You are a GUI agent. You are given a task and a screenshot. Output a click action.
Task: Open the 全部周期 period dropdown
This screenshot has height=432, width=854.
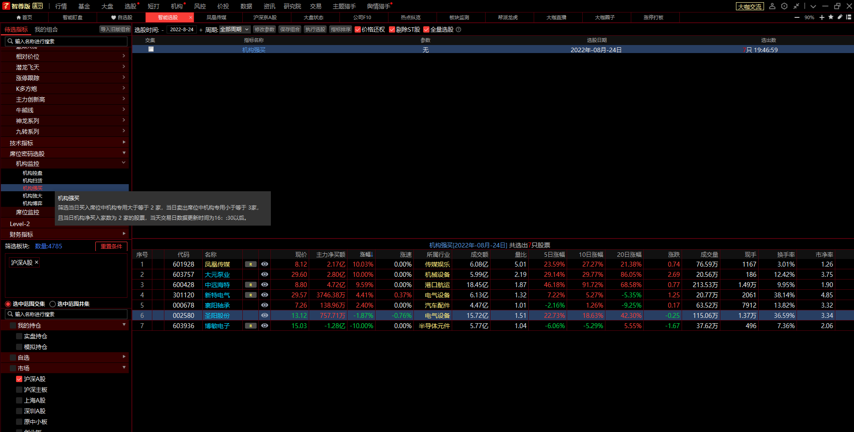tap(234, 29)
